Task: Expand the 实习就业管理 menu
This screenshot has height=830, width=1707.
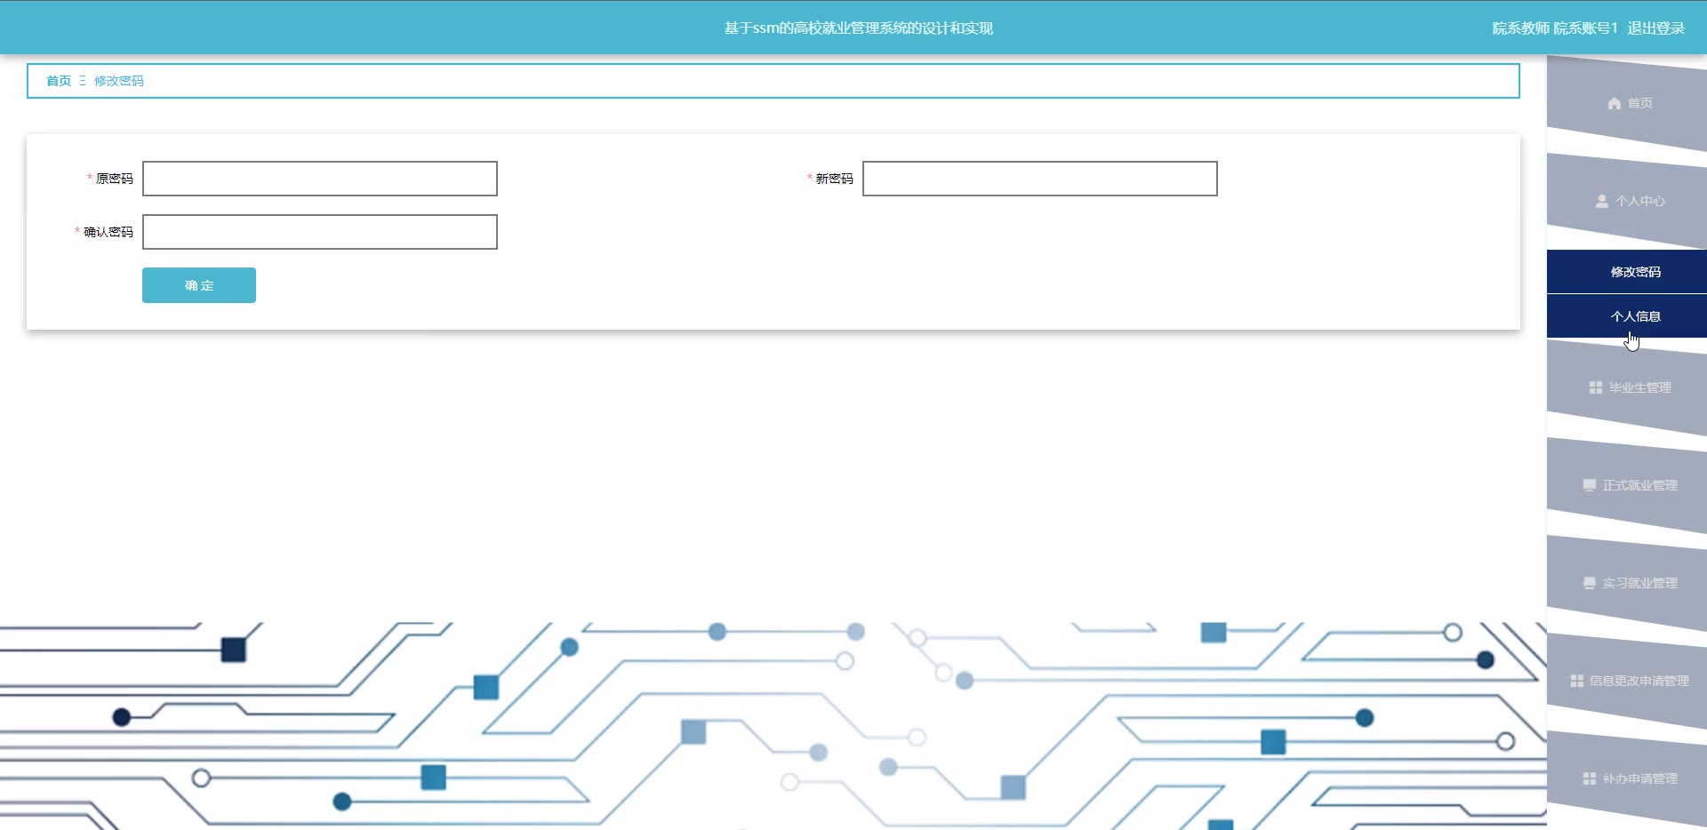Action: pos(1640,583)
